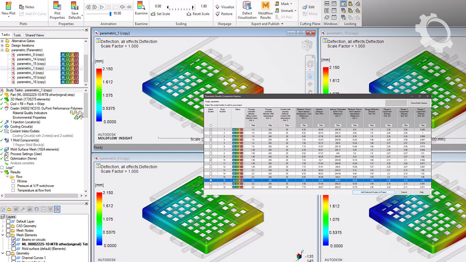Click the layer display properties icon
466x262 pixels.
tap(36, 209)
